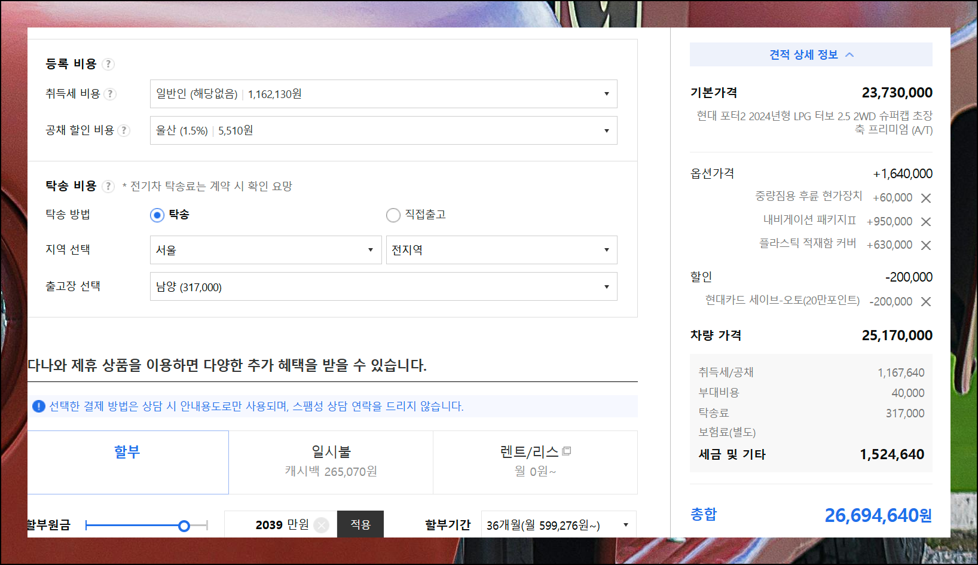The width and height of the screenshot is (978, 565).
Task: Click external link icon beside 렌트/리스
Action: pos(567,451)
